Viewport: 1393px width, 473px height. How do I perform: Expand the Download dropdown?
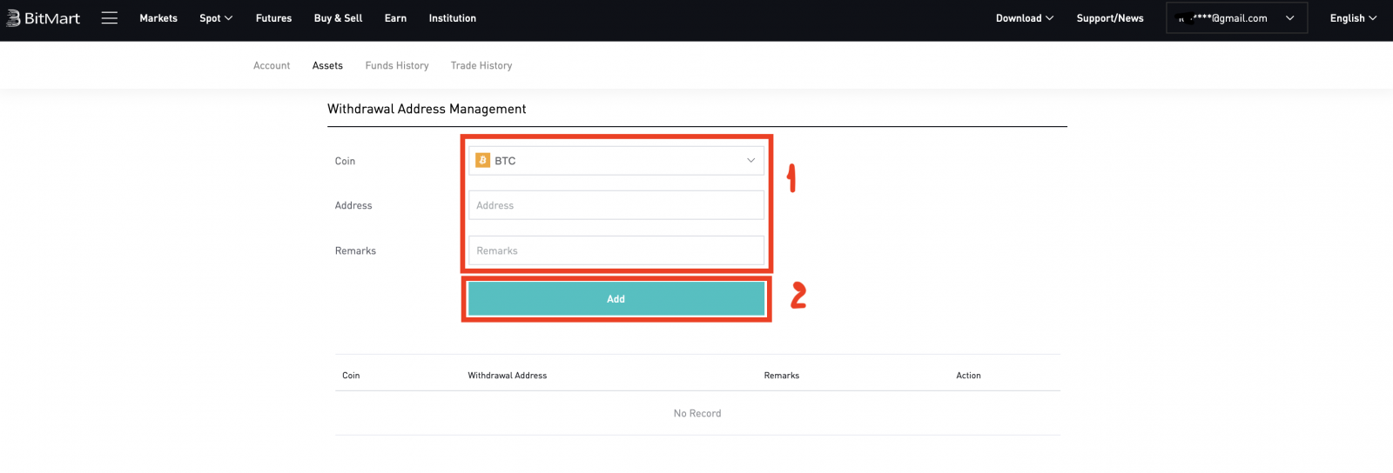click(x=1024, y=18)
